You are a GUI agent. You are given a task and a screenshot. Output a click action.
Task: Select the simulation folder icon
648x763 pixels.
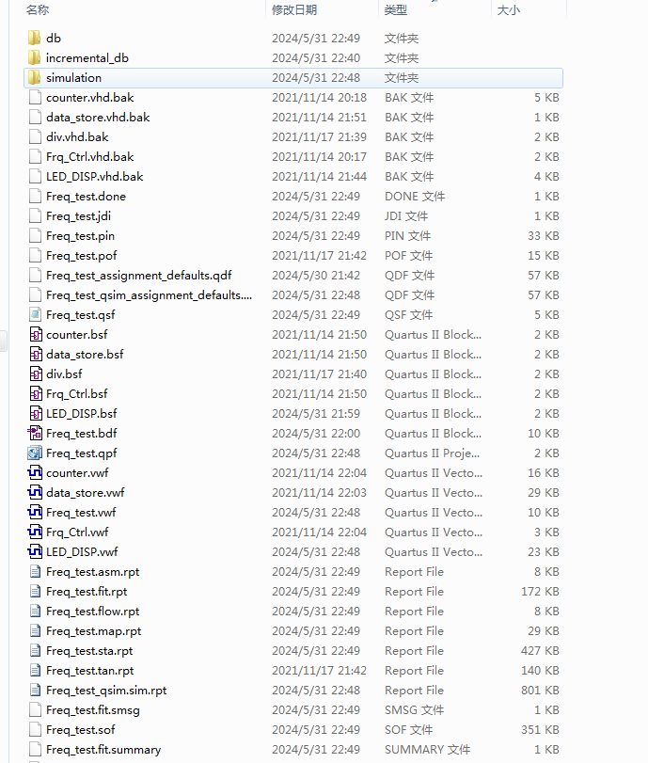click(x=35, y=78)
